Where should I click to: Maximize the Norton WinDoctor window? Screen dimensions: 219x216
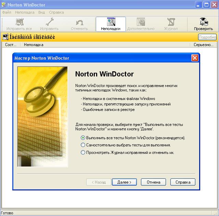tap(206, 5)
